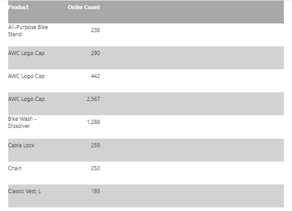Image resolution: width=292 pixels, height=211 pixels.
Task: Select the Bike Wash - Dissolver product cell
Action: [x=22, y=122]
